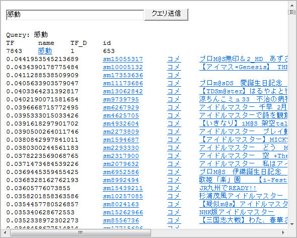Open コメ link in sm15439211 row

(x=174, y=188)
